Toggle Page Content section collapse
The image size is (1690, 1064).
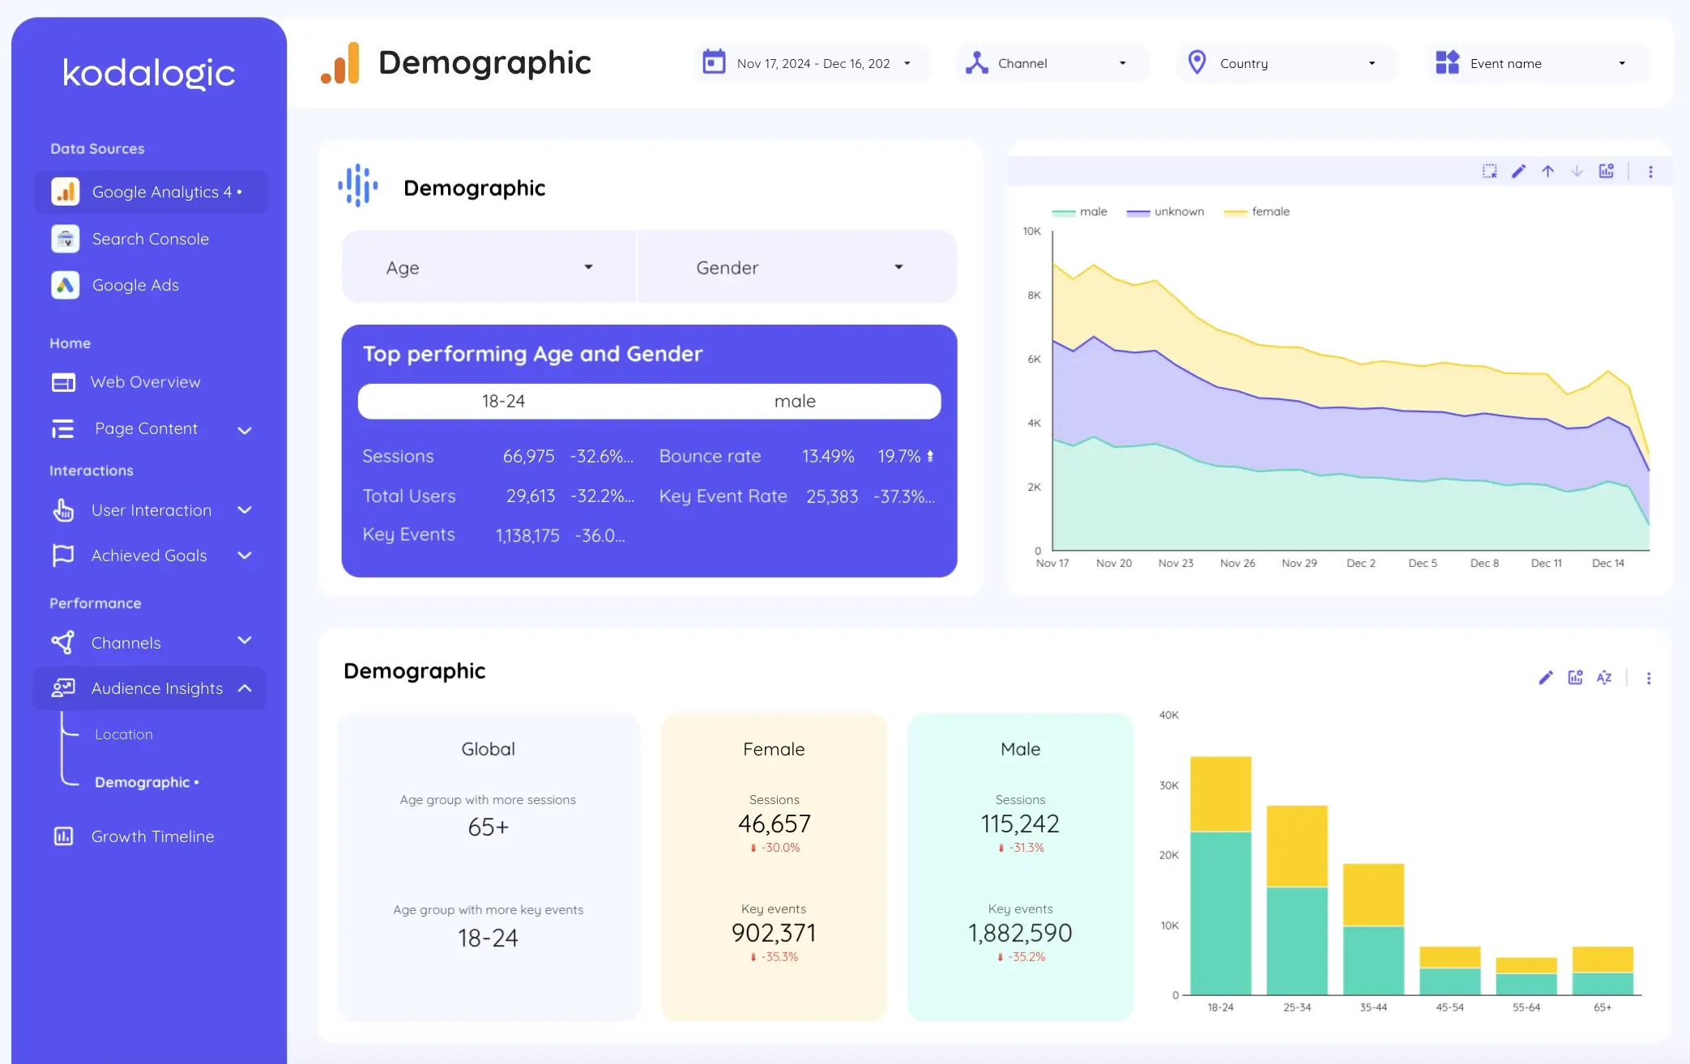[245, 428]
